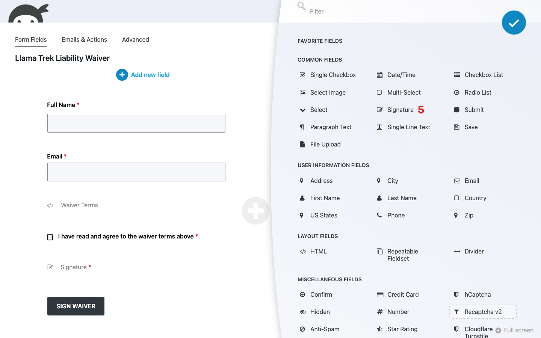Select the Star Rating field icon
This screenshot has height=338, width=541.
[379, 329]
